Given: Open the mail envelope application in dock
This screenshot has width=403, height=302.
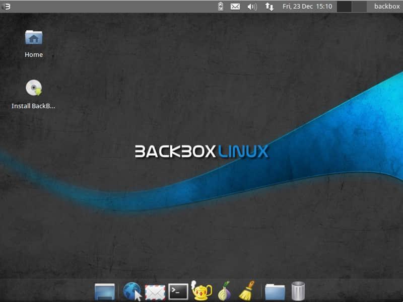Looking at the screenshot, I should (x=155, y=291).
